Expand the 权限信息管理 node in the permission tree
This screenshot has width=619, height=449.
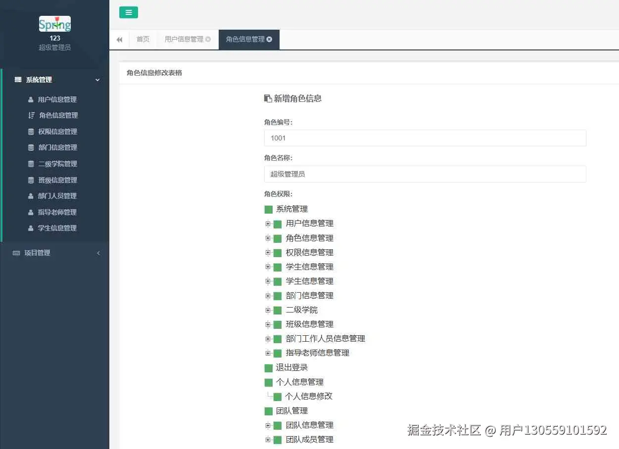(x=268, y=252)
